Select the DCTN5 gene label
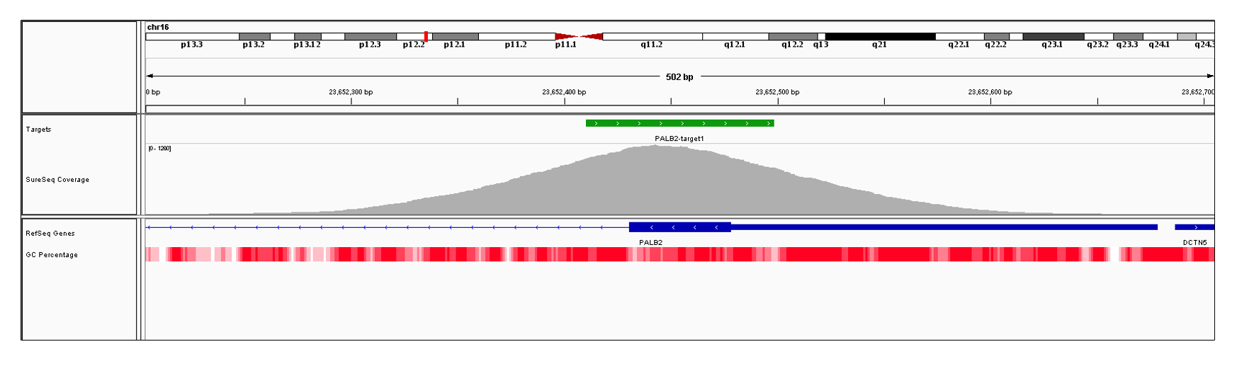 click(1194, 242)
